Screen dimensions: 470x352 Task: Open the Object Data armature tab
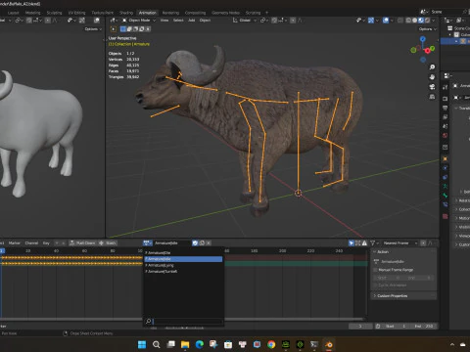(446, 187)
